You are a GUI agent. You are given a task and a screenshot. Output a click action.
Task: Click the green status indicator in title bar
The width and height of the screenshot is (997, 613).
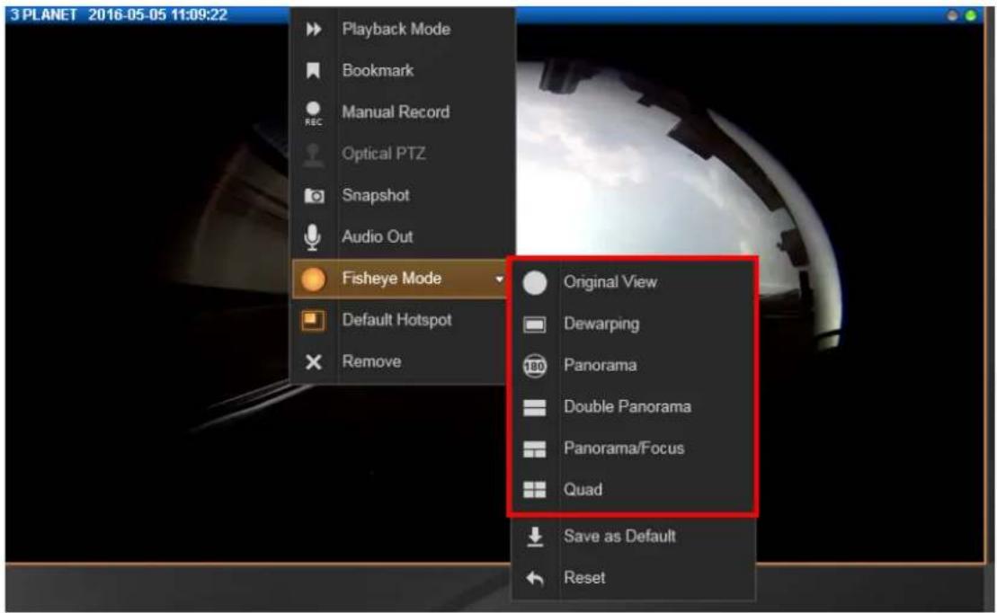pos(970,15)
